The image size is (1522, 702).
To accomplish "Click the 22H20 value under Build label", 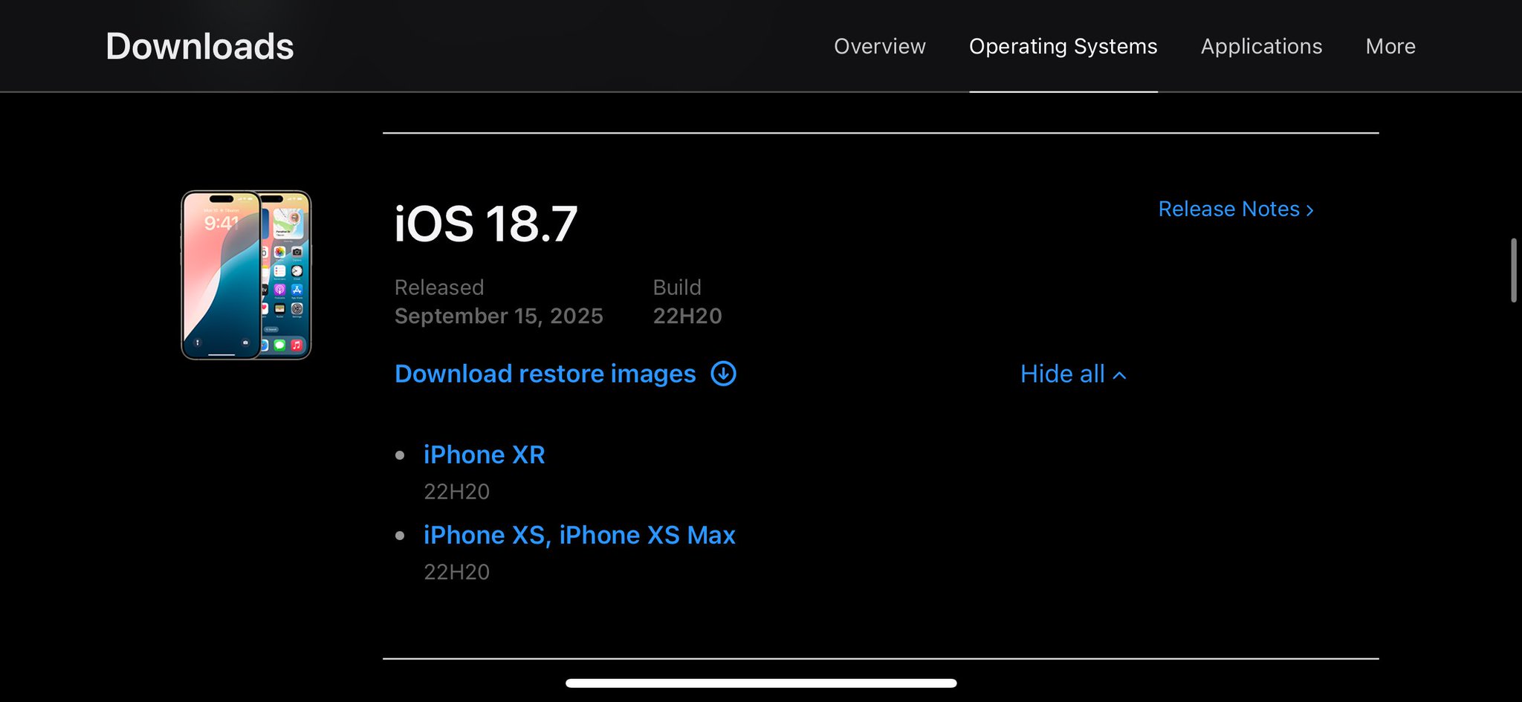I will [x=687, y=316].
